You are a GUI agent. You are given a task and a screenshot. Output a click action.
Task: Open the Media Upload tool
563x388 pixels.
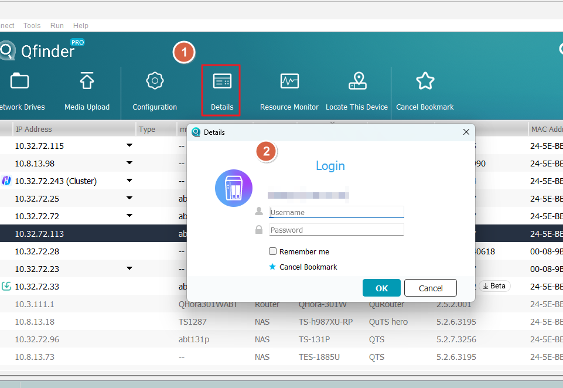click(x=87, y=81)
